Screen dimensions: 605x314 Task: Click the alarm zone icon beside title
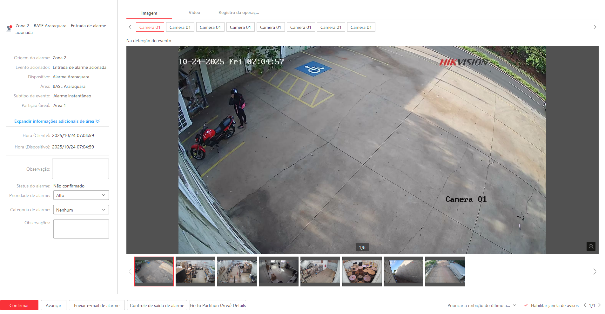coord(9,29)
